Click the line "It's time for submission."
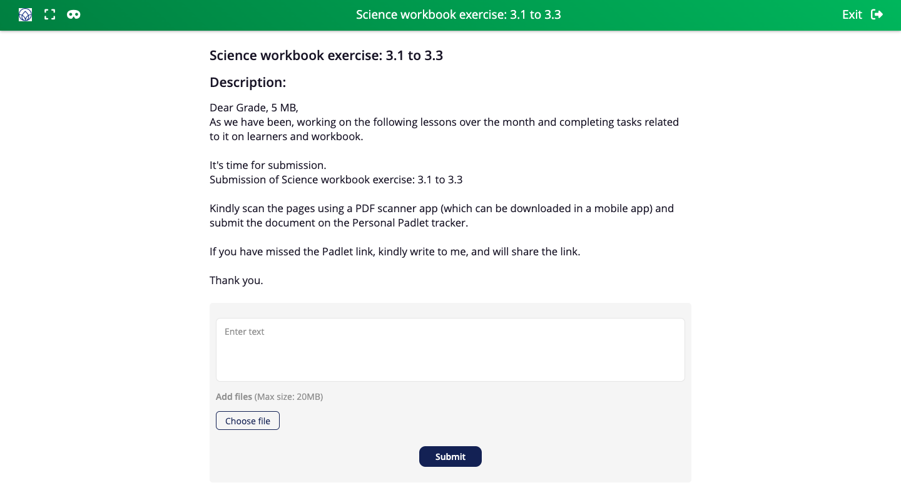Image resolution: width=901 pixels, height=495 pixels. pyautogui.click(x=268, y=165)
